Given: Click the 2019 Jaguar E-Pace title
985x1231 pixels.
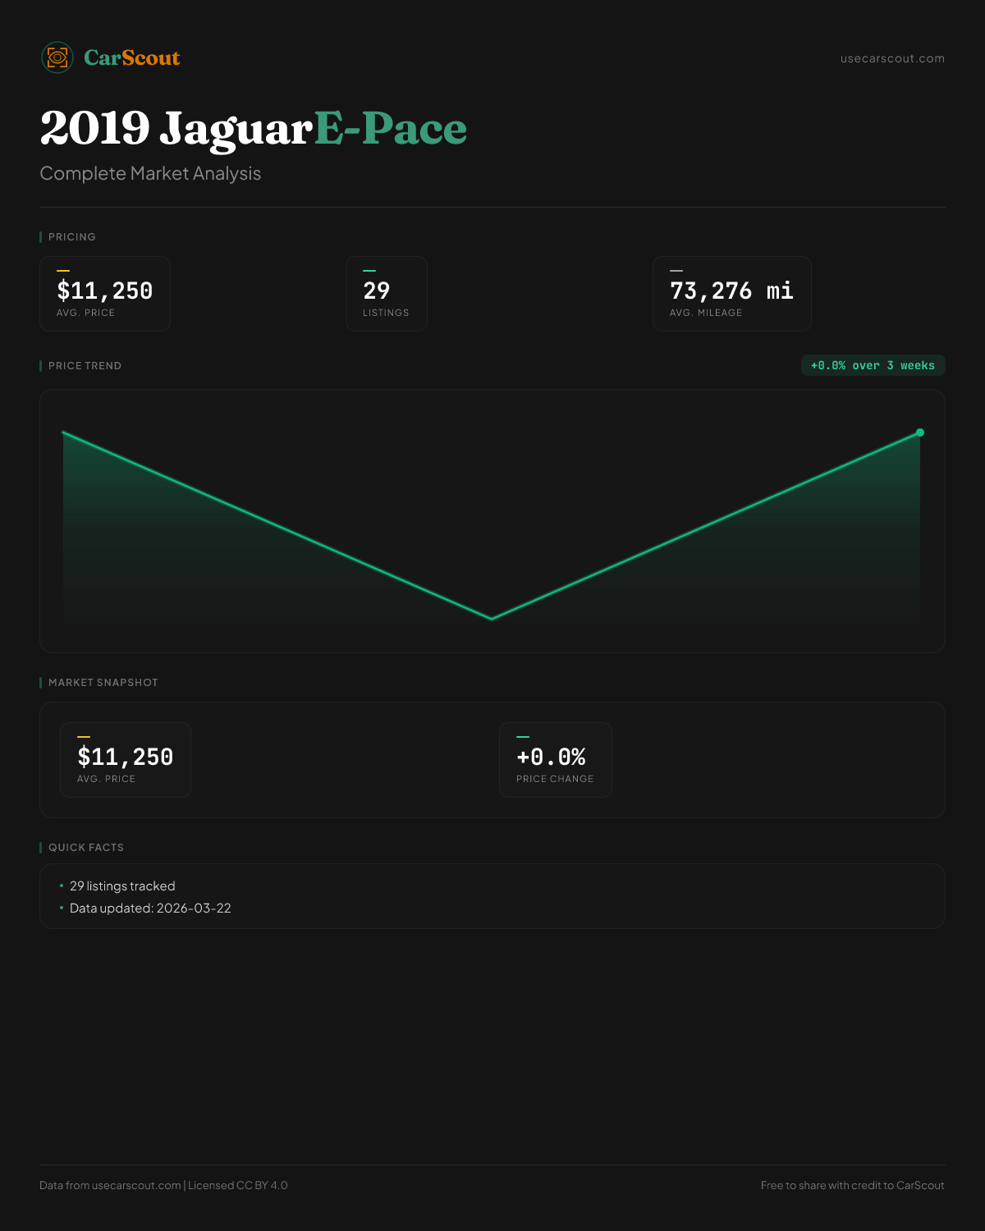Looking at the screenshot, I should [253, 129].
